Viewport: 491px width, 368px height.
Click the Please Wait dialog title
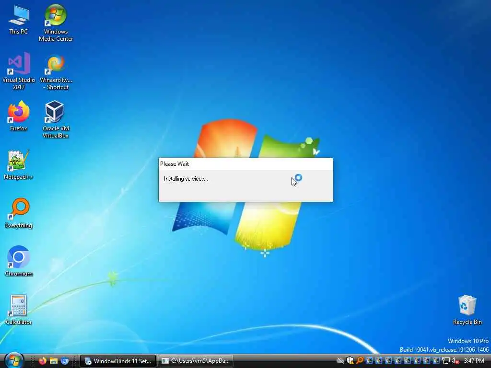pos(175,164)
